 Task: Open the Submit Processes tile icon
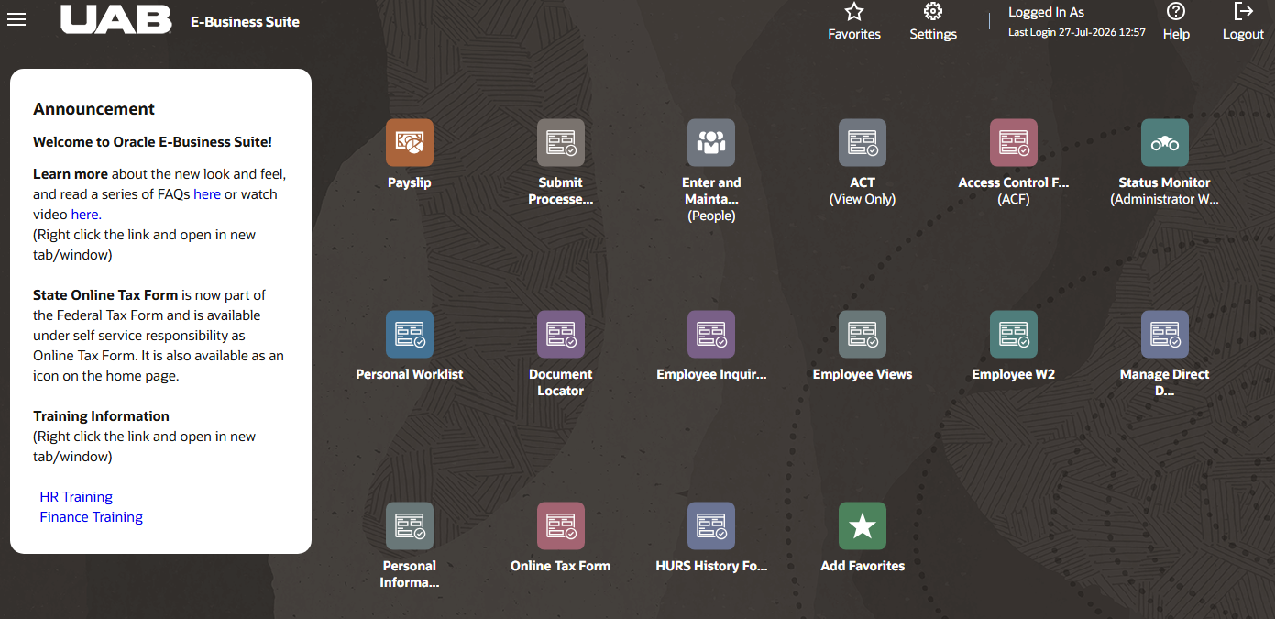coord(561,143)
